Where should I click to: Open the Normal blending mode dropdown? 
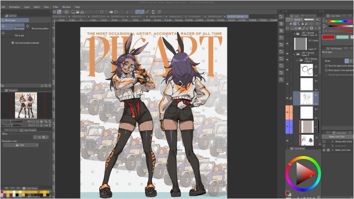pyautogui.click(x=298, y=20)
